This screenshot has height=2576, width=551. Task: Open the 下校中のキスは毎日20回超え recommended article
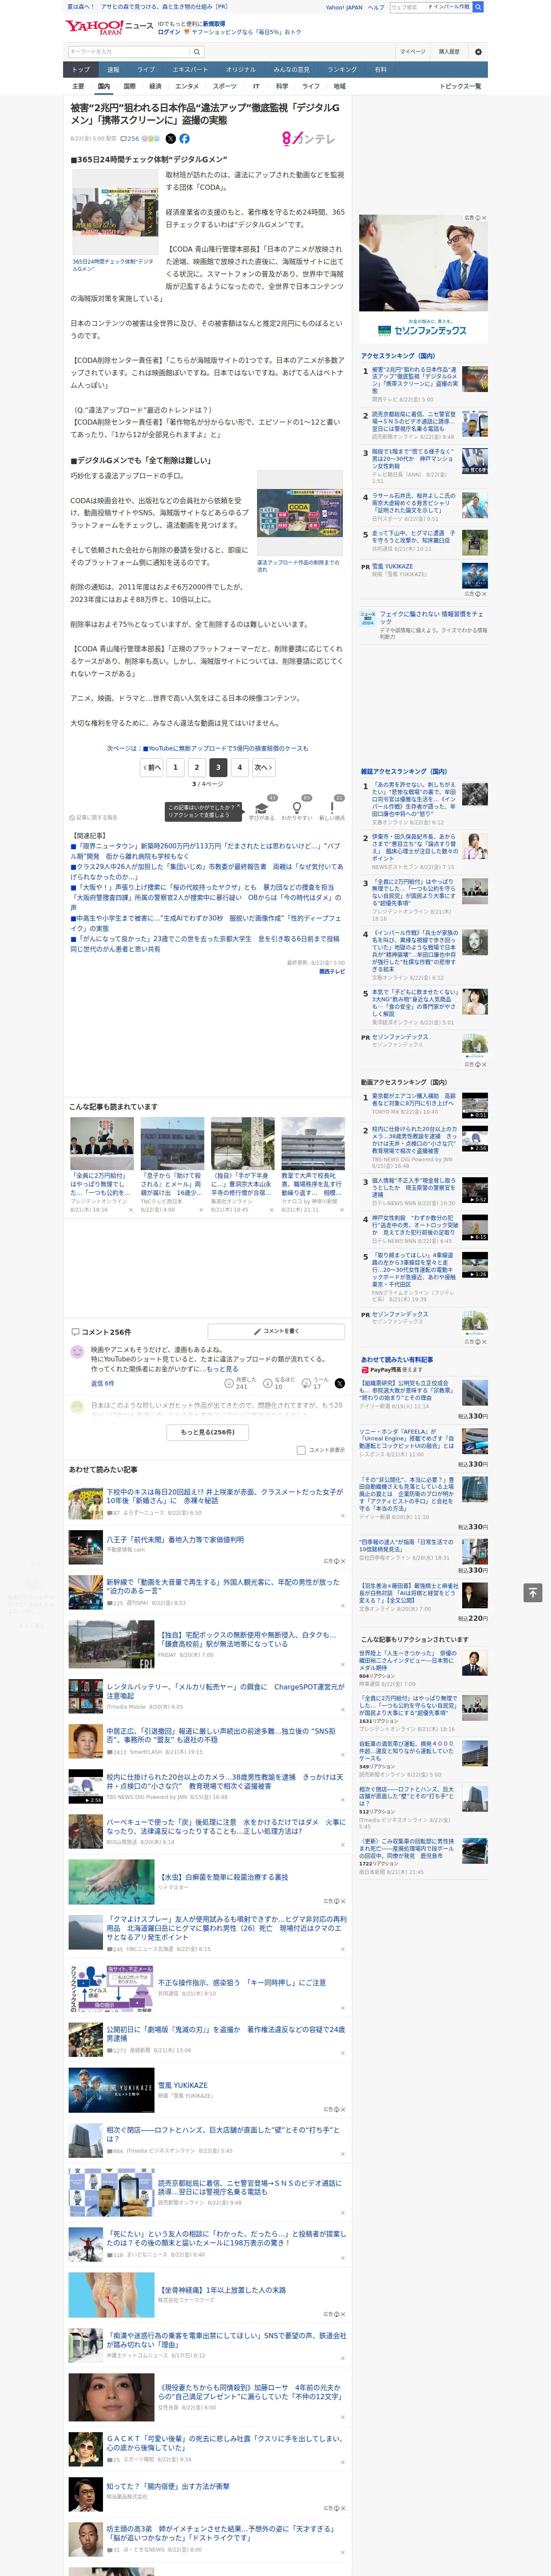click(225, 1496)
